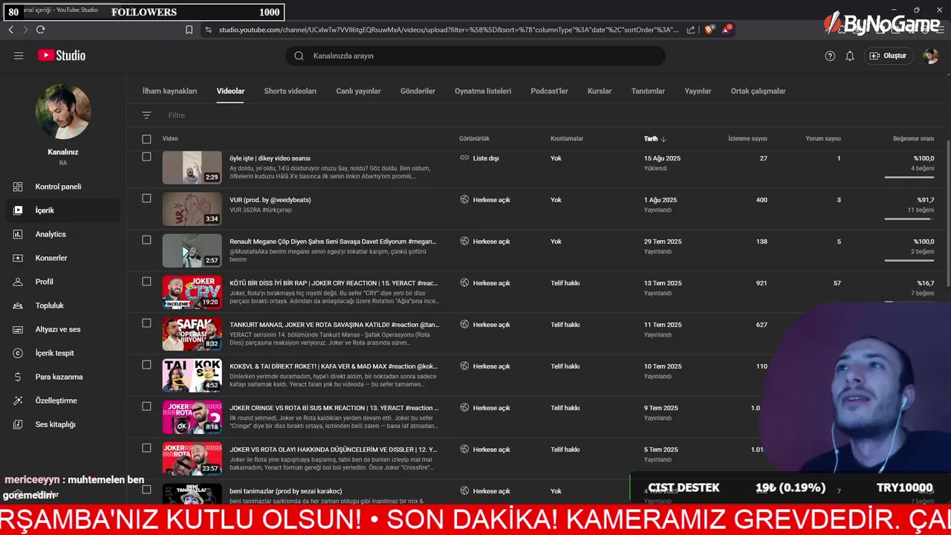Screen dimensions: 951x535
Task: Check the box for Renault Megane video
Action: coord(146,240)
